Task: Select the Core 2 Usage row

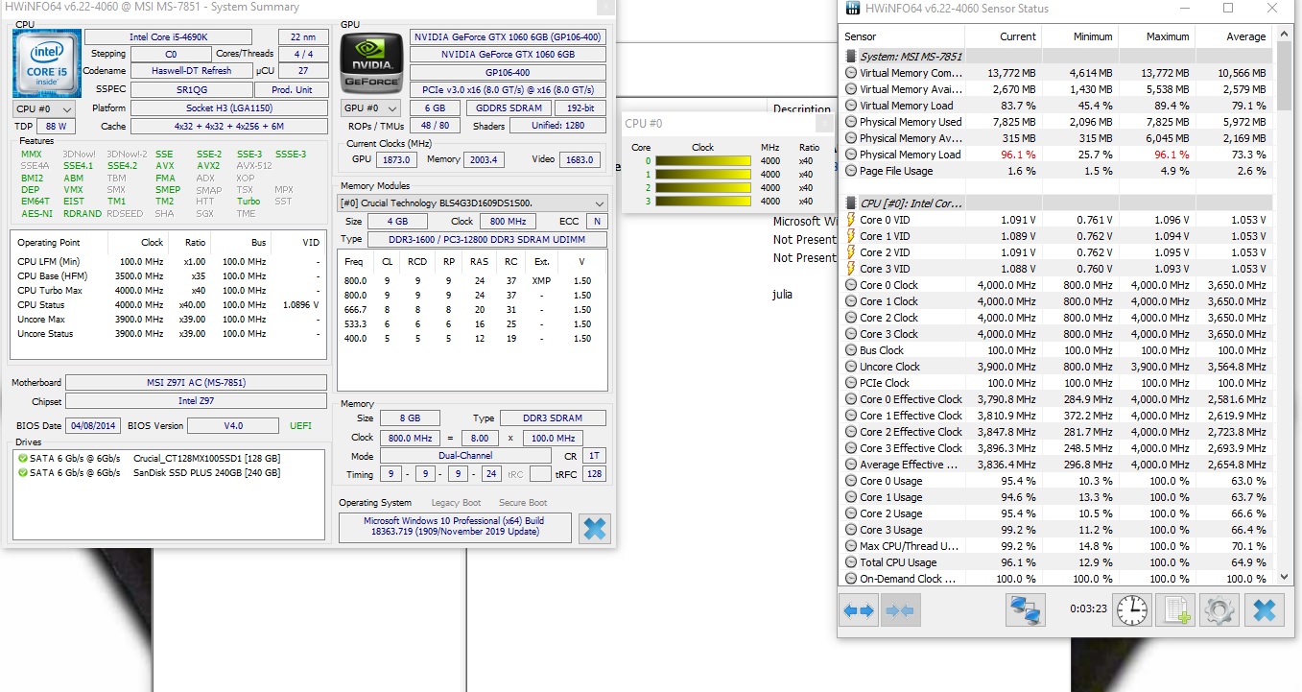Action: click(1057, 513)
